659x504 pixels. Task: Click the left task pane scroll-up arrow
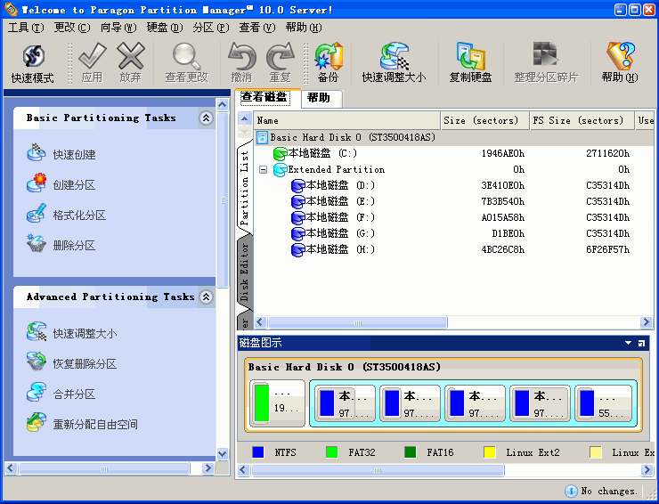(x=223, y=105)
